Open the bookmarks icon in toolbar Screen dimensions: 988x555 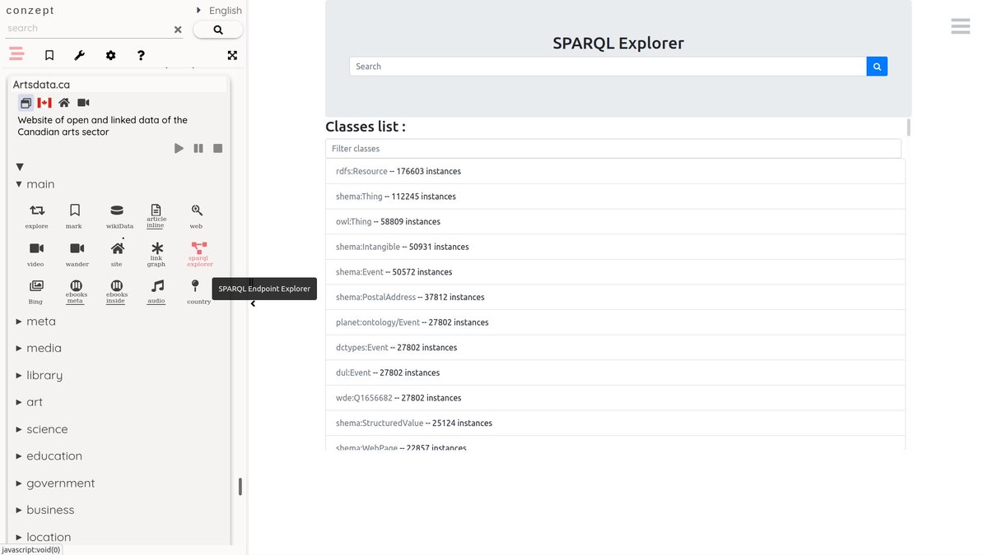[x=49, y=55]
